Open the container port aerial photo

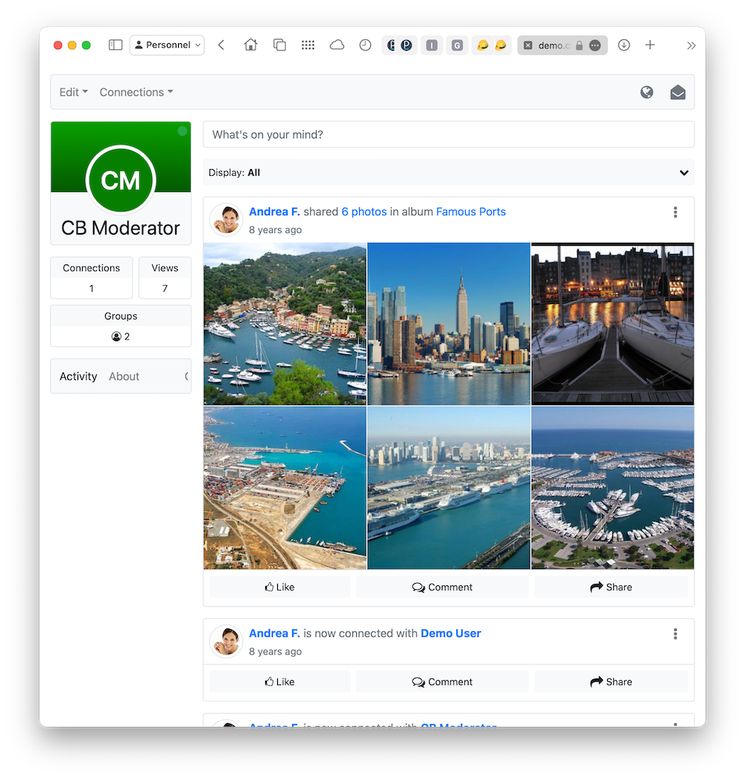(285, 488)
